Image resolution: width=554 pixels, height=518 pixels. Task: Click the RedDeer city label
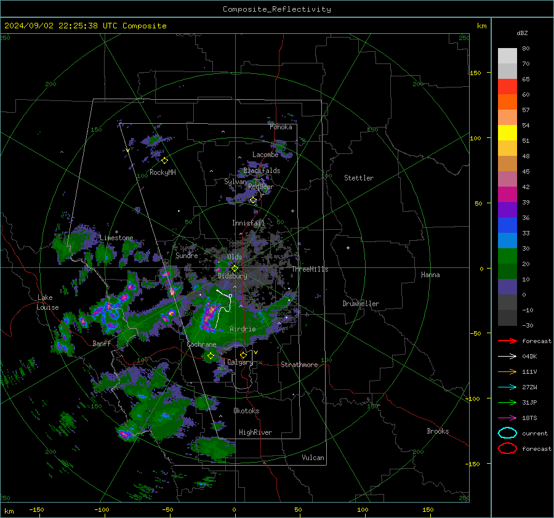tap(261, 187)
